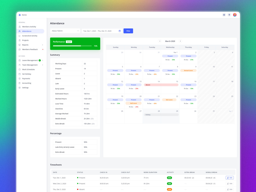Click the 42% activity badge for Dec 3
This screenshot has width=256, height=192.
pyautogui.click(x=169, y=189)
